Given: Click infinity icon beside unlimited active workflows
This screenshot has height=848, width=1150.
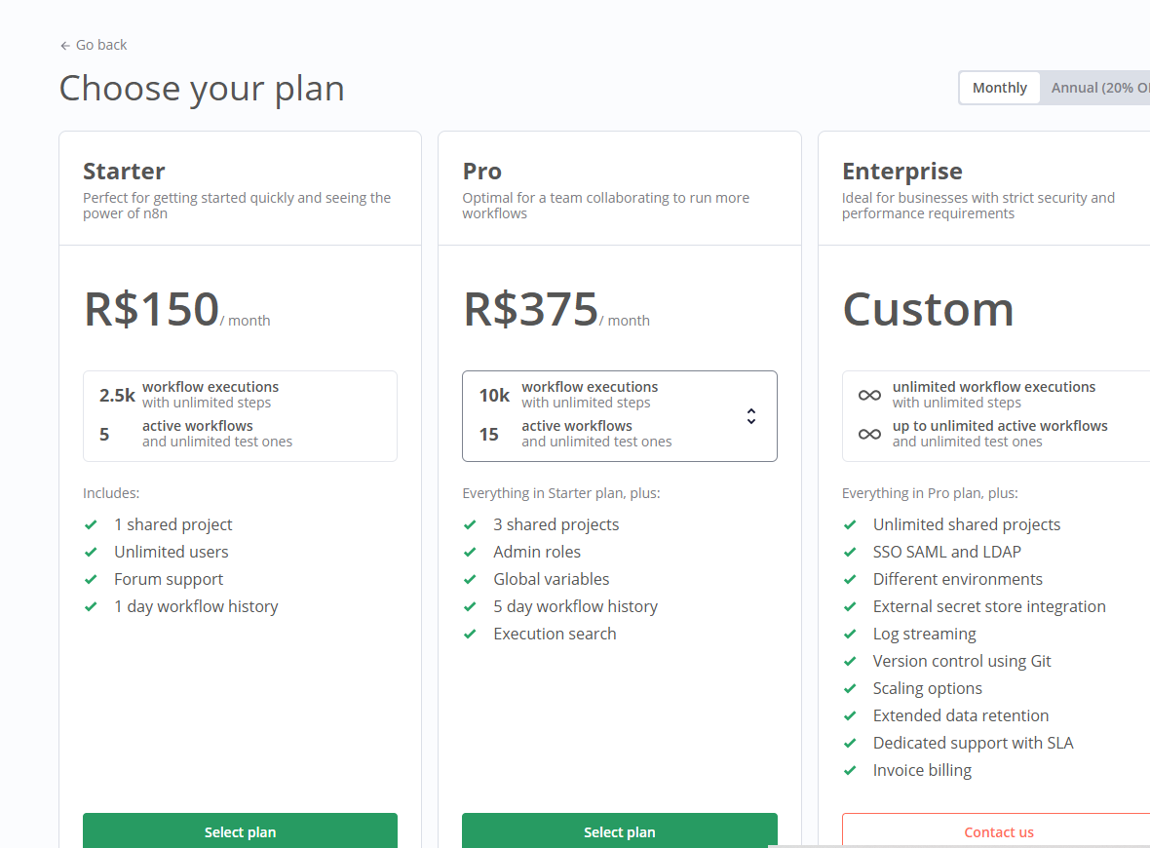Looking at the screenshot, I should pos(869,435).
